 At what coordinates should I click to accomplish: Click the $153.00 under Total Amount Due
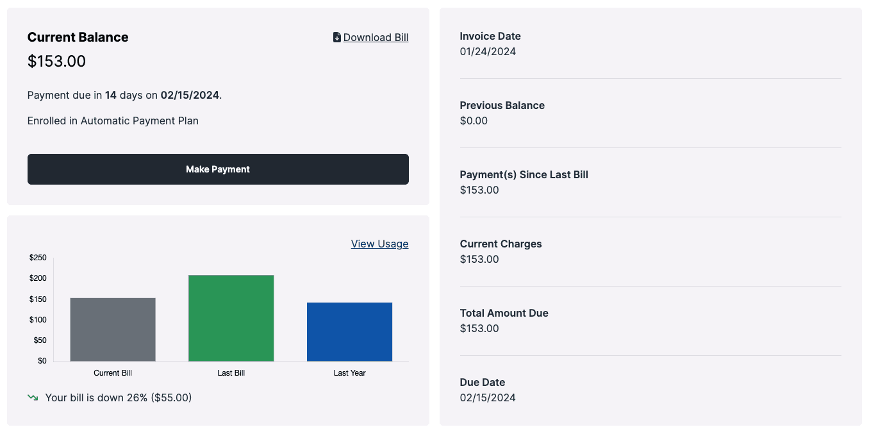click(479, 328)
